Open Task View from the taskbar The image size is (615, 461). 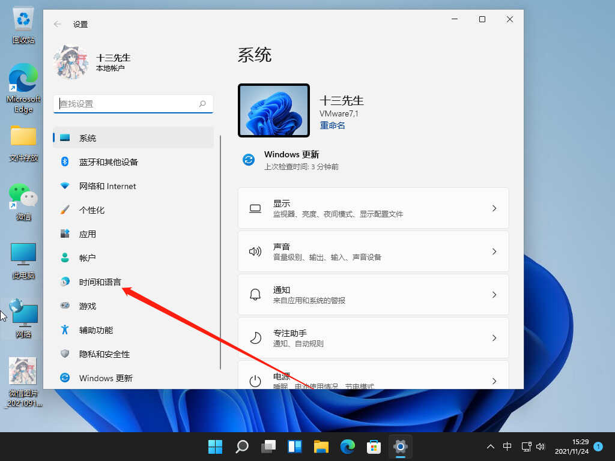tap(268, 447)
